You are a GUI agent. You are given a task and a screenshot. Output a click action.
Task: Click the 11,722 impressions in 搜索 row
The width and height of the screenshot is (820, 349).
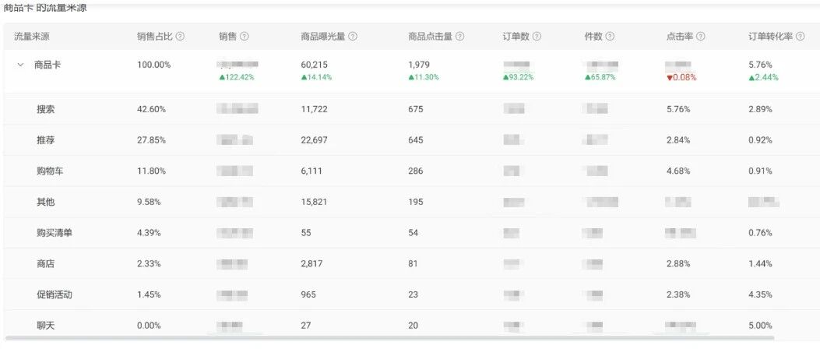(x=314, y=109)
